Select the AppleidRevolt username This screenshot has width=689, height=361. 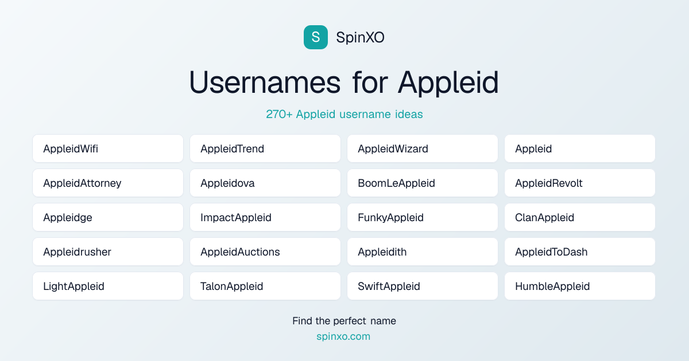(580, 183)
